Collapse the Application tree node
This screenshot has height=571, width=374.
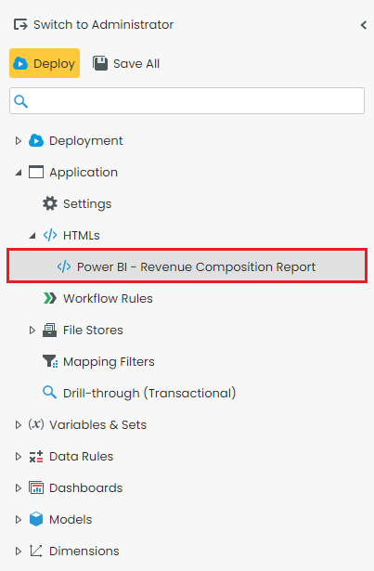tap(19, 173)
